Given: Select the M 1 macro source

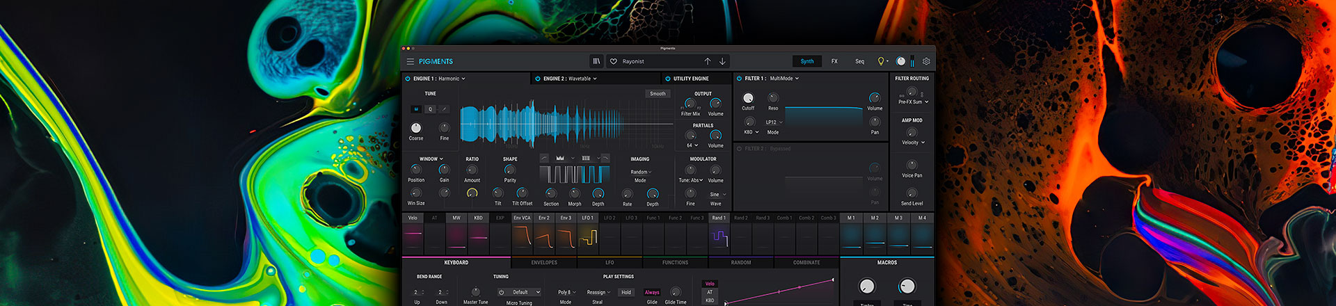Looking at the screenshot, I should pyautogui.click(x=851, y=234).
